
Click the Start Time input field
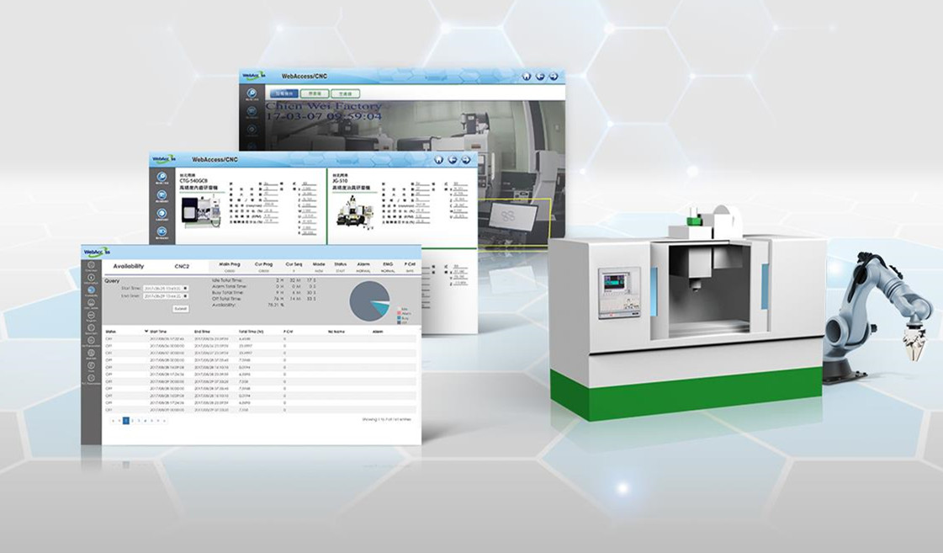tap(163, 288)
